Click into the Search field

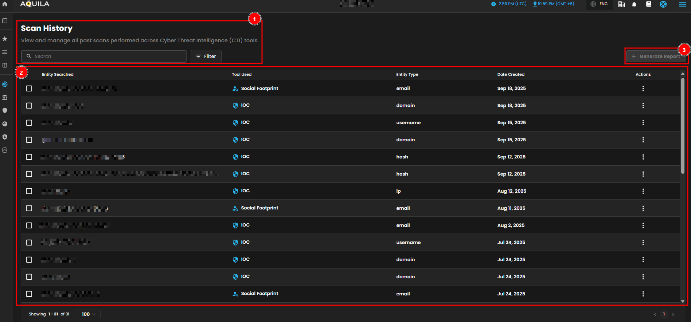pos(104,56)
